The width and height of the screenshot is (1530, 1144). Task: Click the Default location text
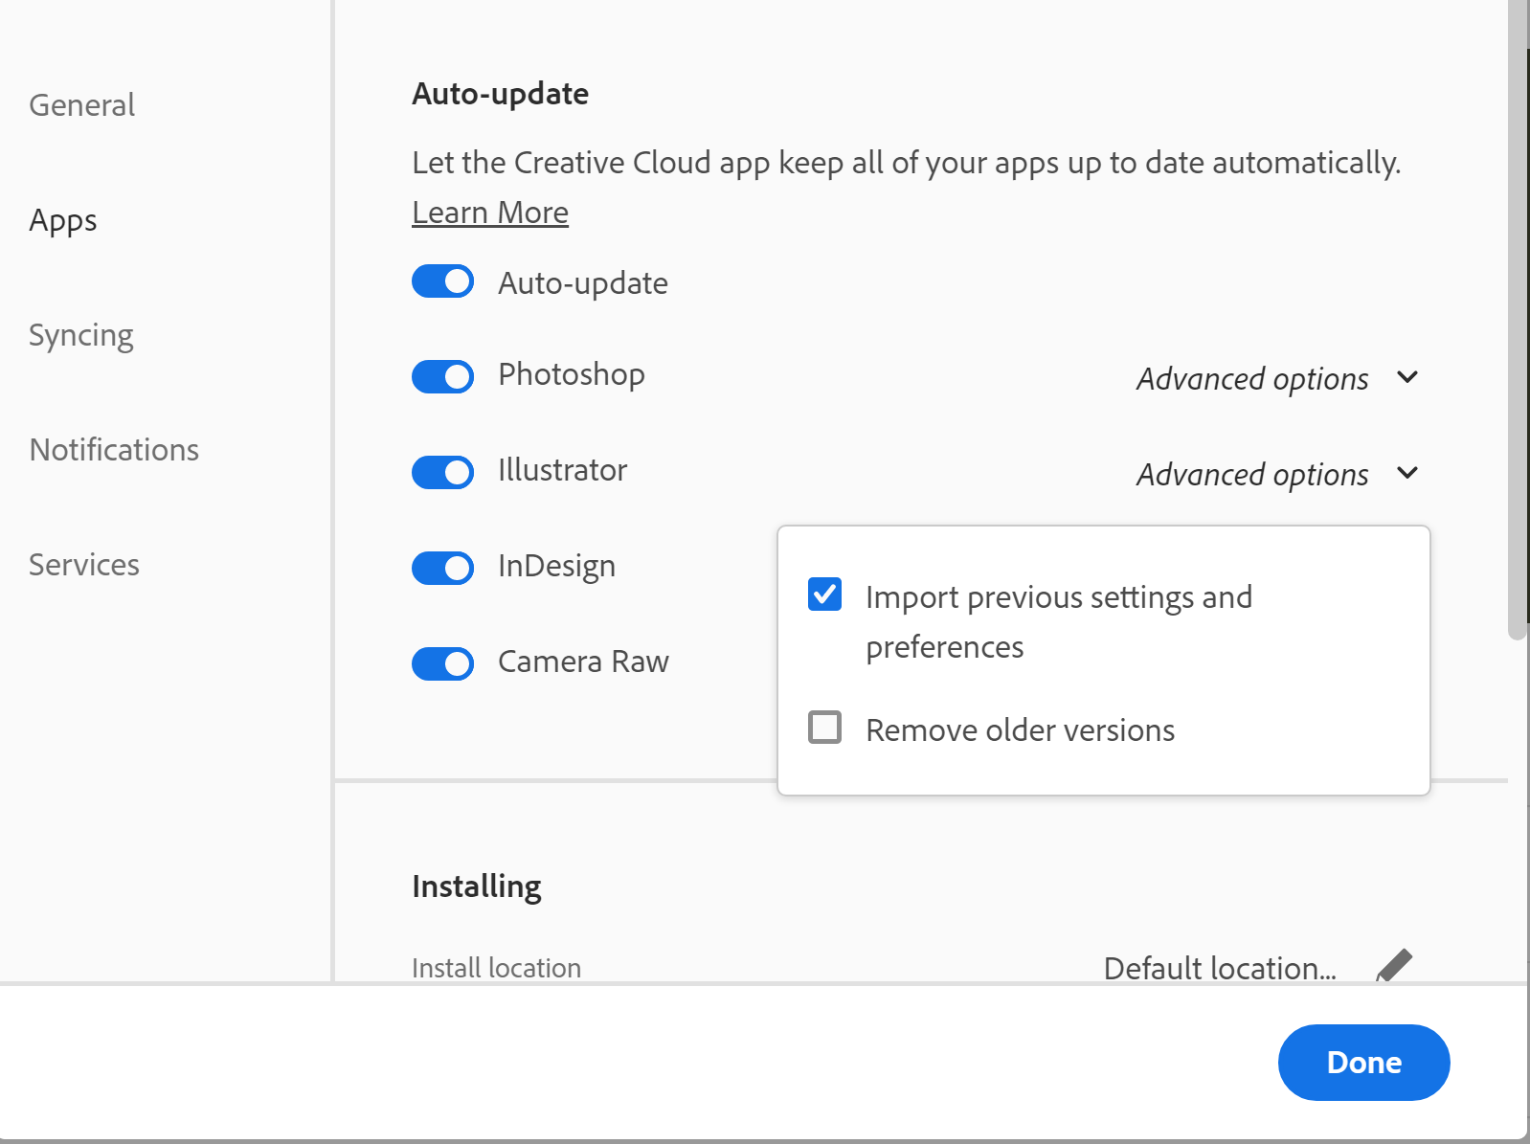[x=1220, y=968]
